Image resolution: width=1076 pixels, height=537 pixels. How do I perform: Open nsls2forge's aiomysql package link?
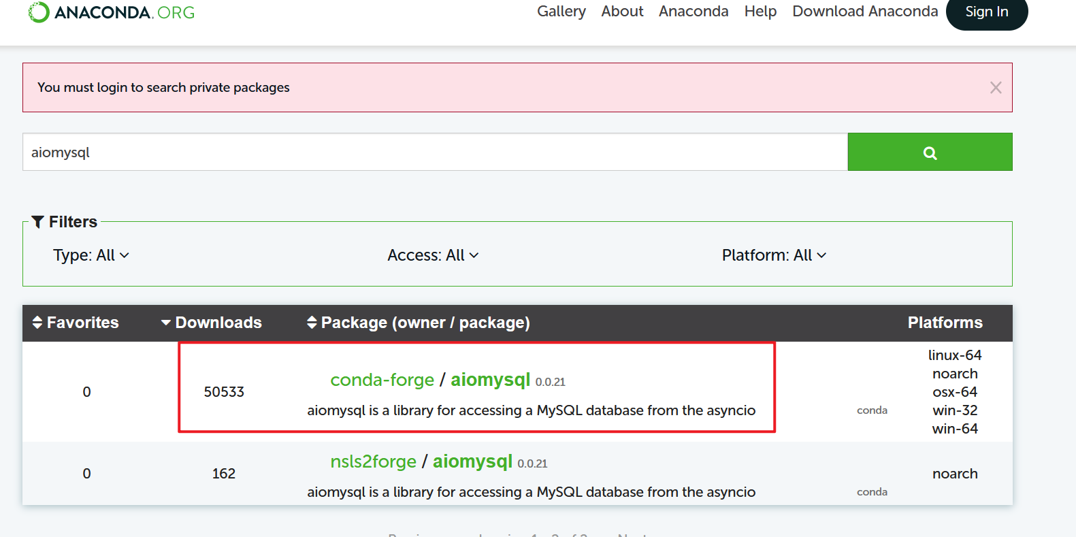pyautogui.click(x=472, y=461)
